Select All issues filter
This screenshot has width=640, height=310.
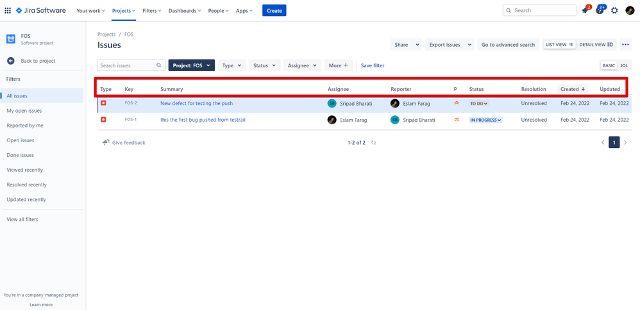[x=42, y=96]
